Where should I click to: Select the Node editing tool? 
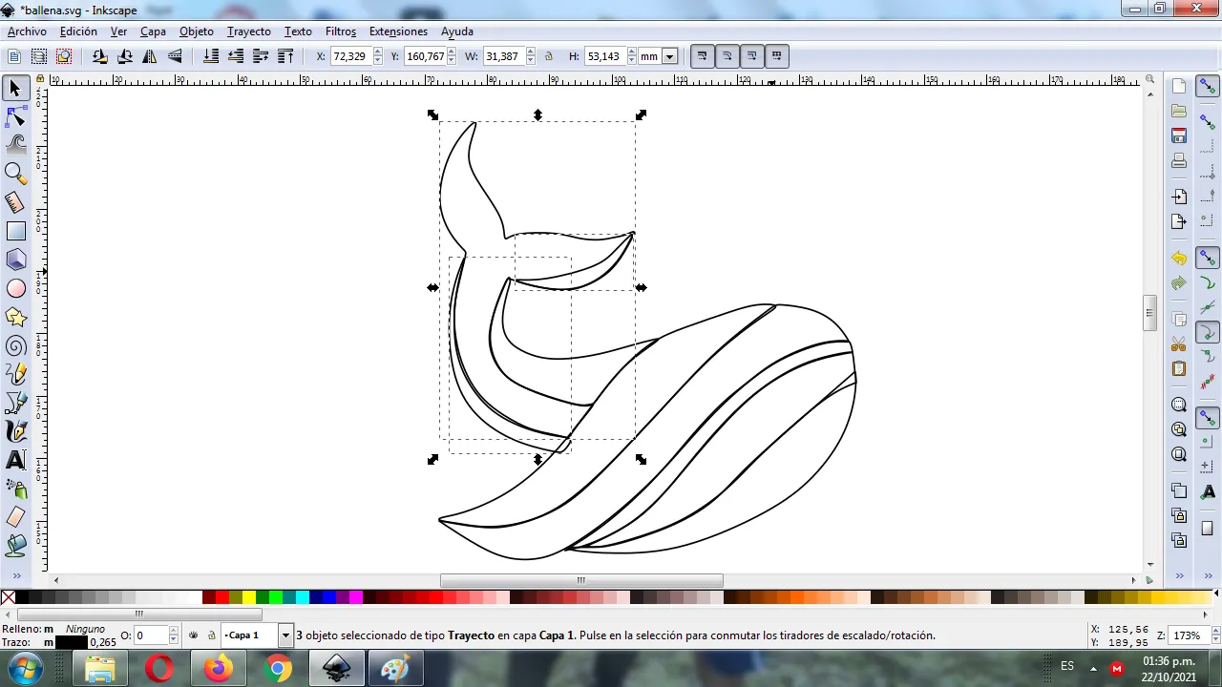click(15, 117)
